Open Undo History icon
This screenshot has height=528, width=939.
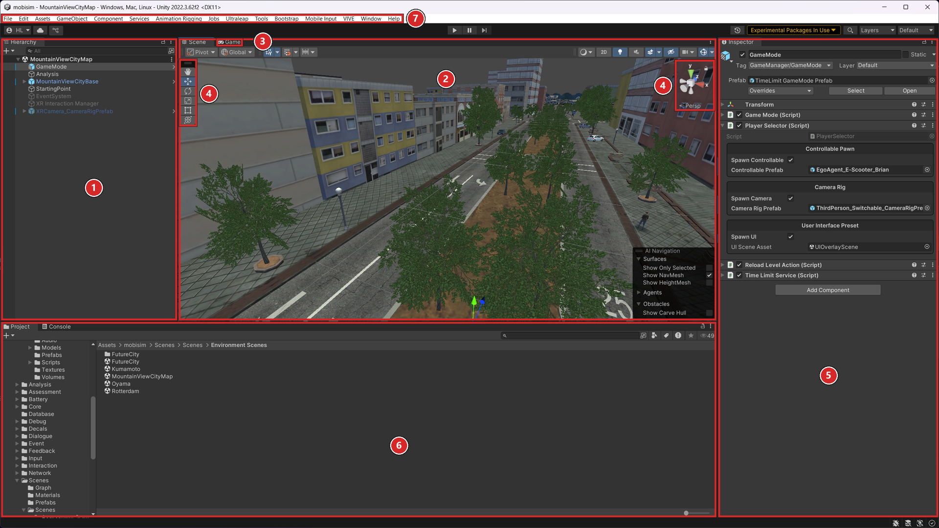pos(738,30)
